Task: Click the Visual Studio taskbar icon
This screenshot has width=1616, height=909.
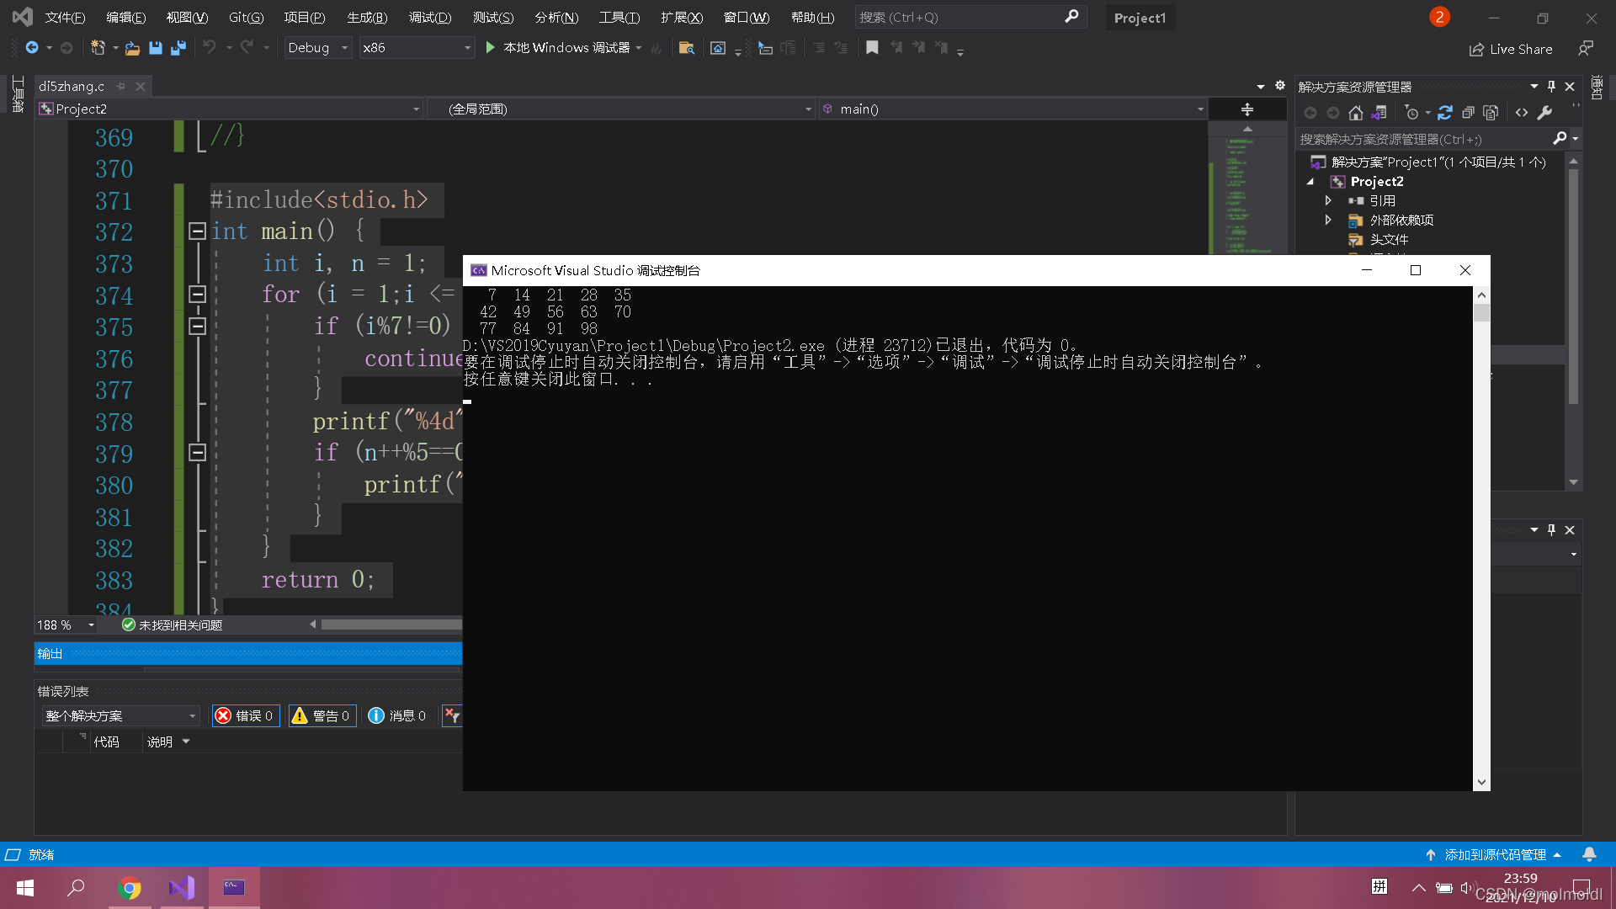Action: 181,887
